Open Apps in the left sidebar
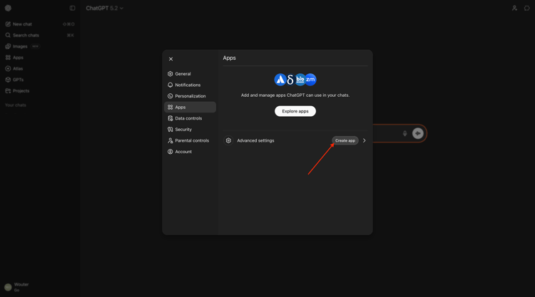This screenshot has width=535, height=297. [40, 58]
